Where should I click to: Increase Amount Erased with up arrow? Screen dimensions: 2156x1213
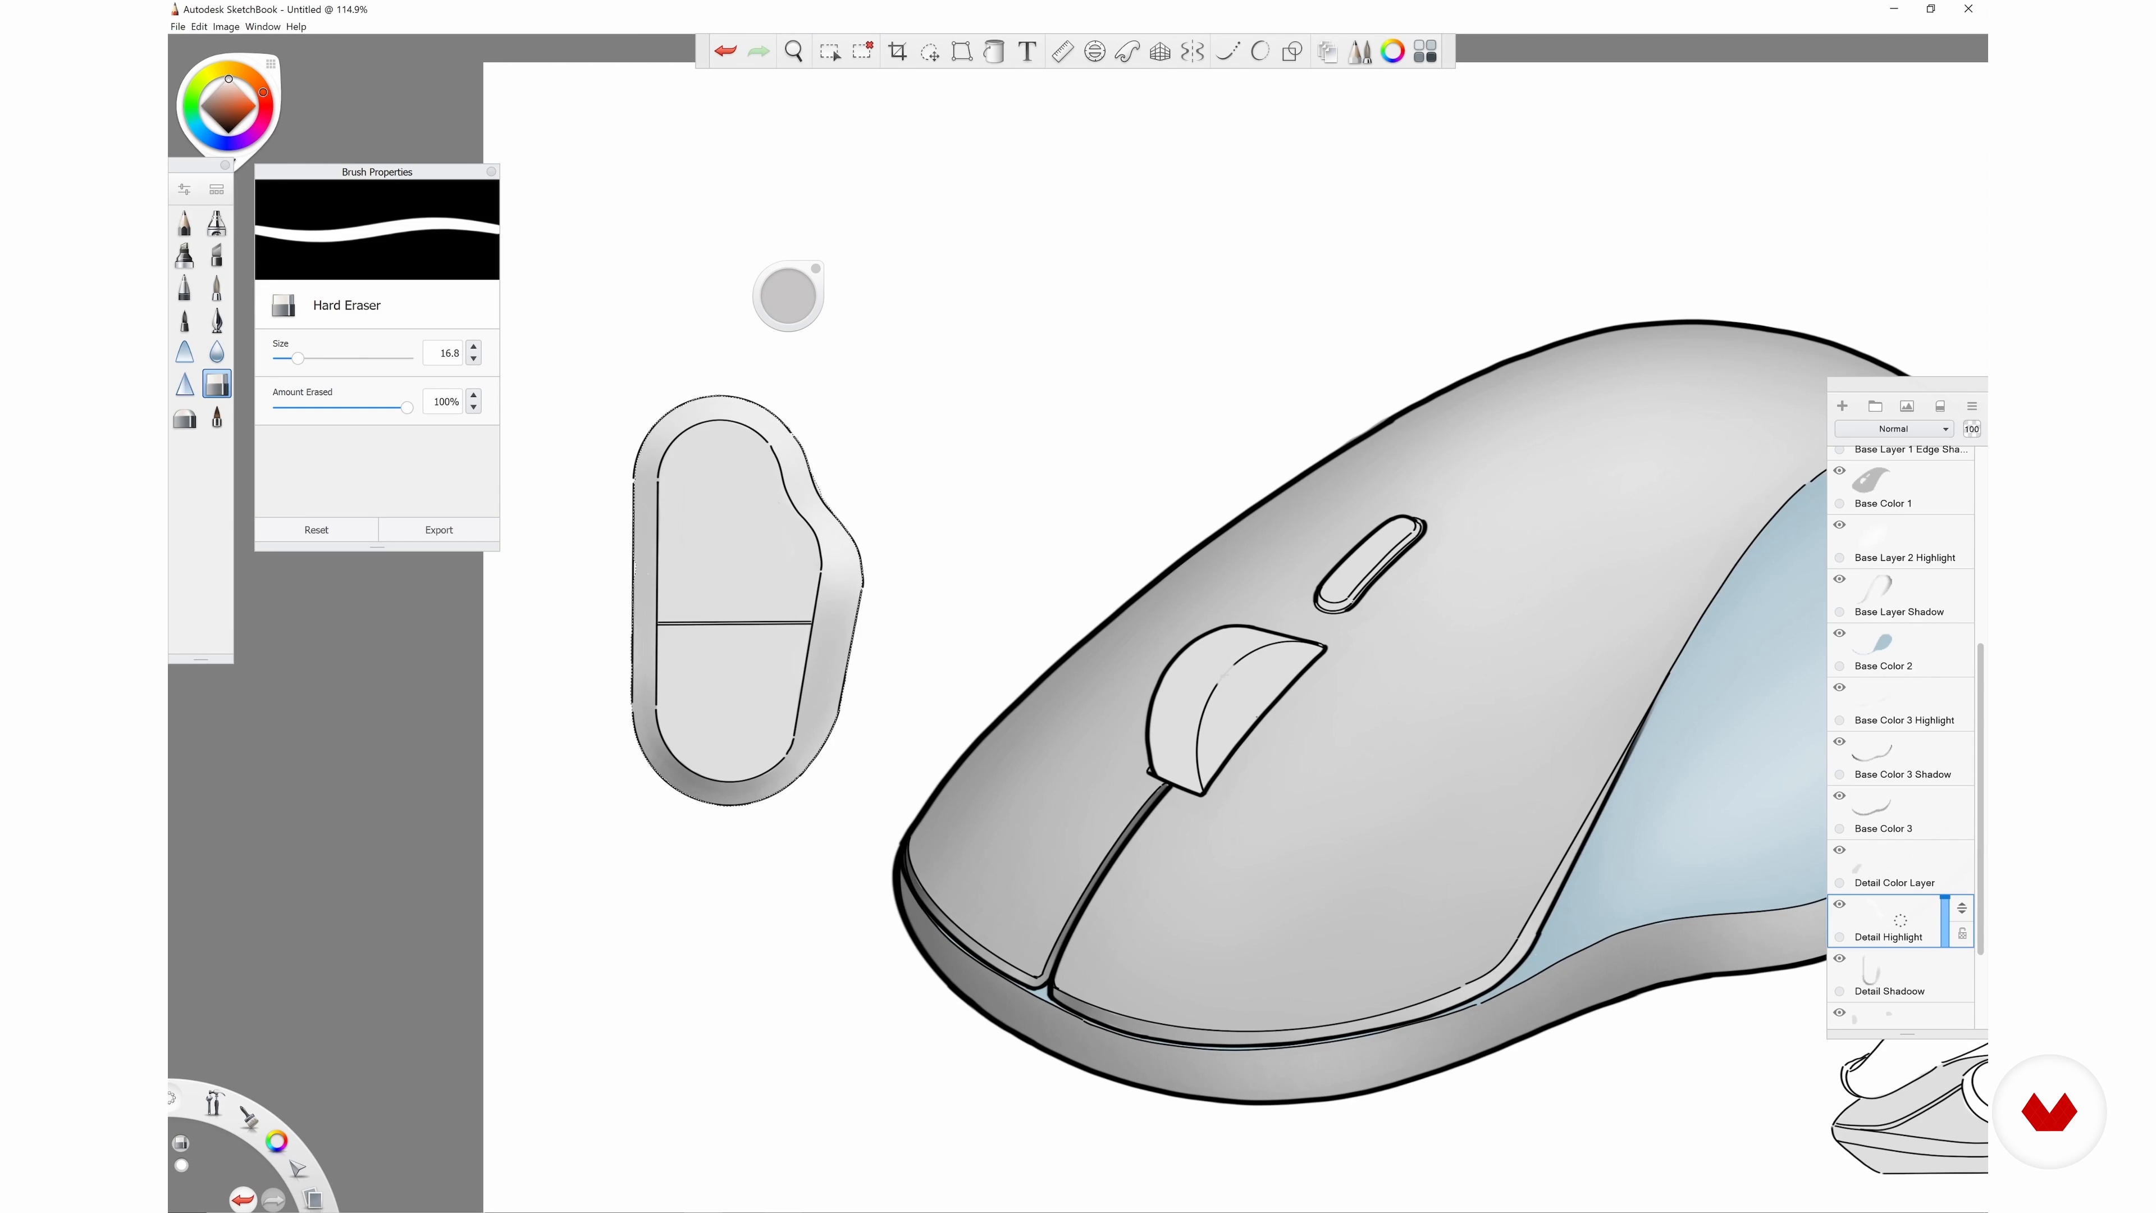click(474, 394)
